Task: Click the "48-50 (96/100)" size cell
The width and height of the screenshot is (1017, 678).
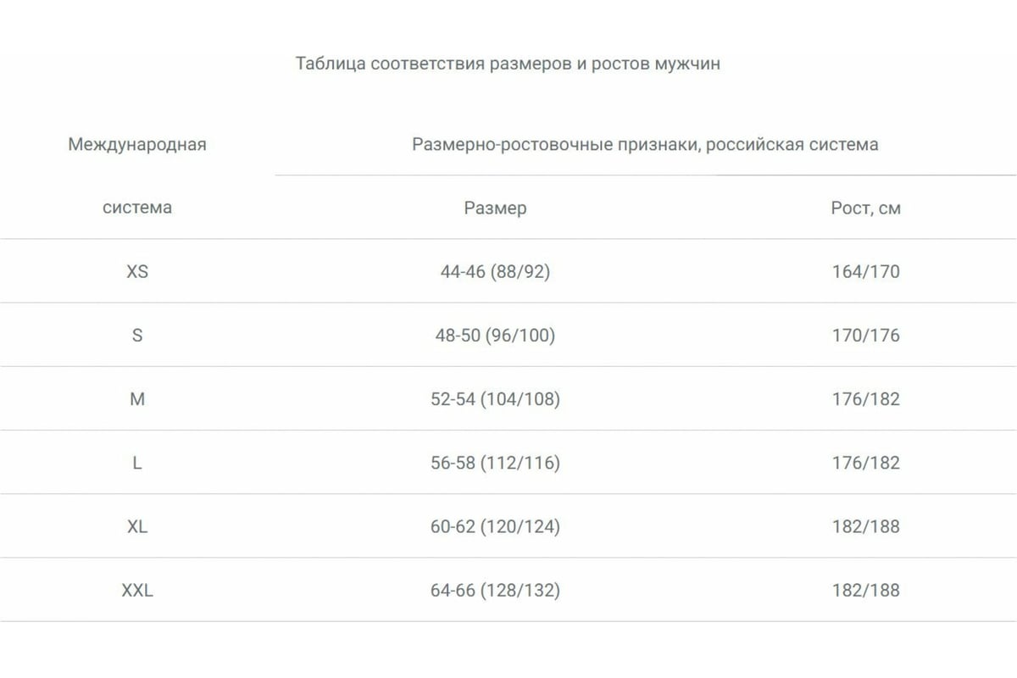Action: coord(495,336)
